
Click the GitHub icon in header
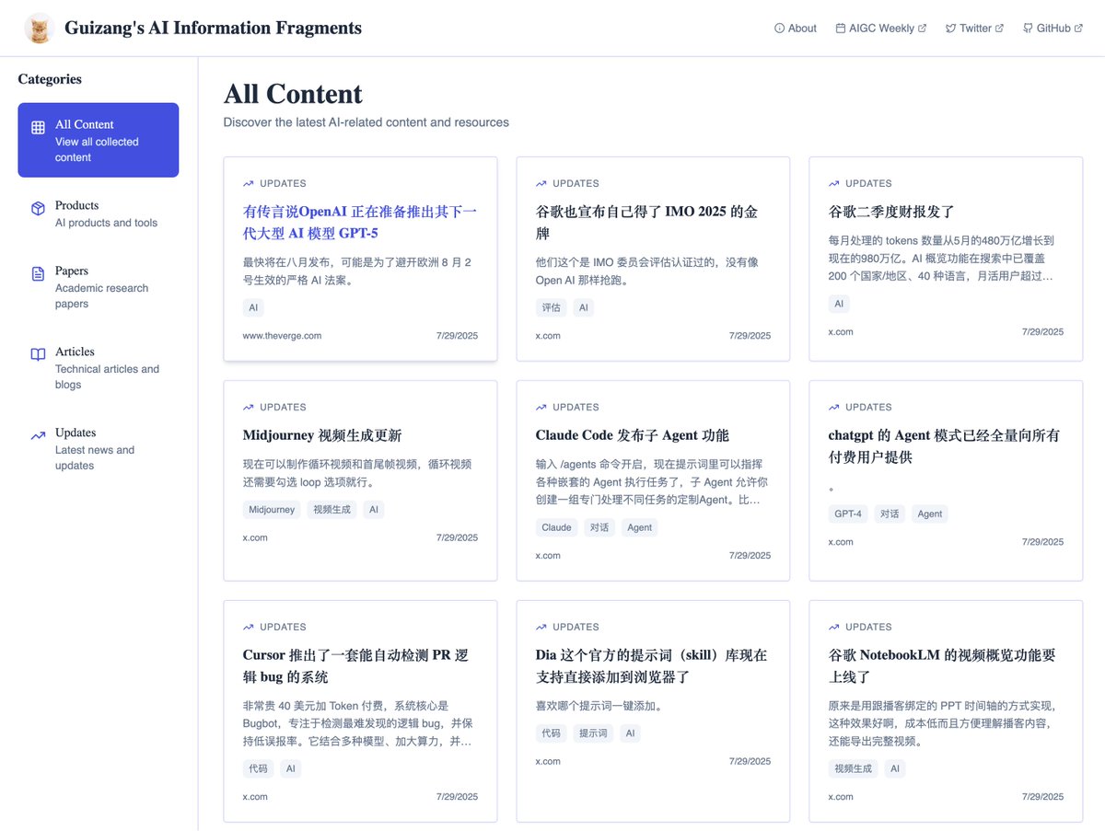(x=1028, y=29)
